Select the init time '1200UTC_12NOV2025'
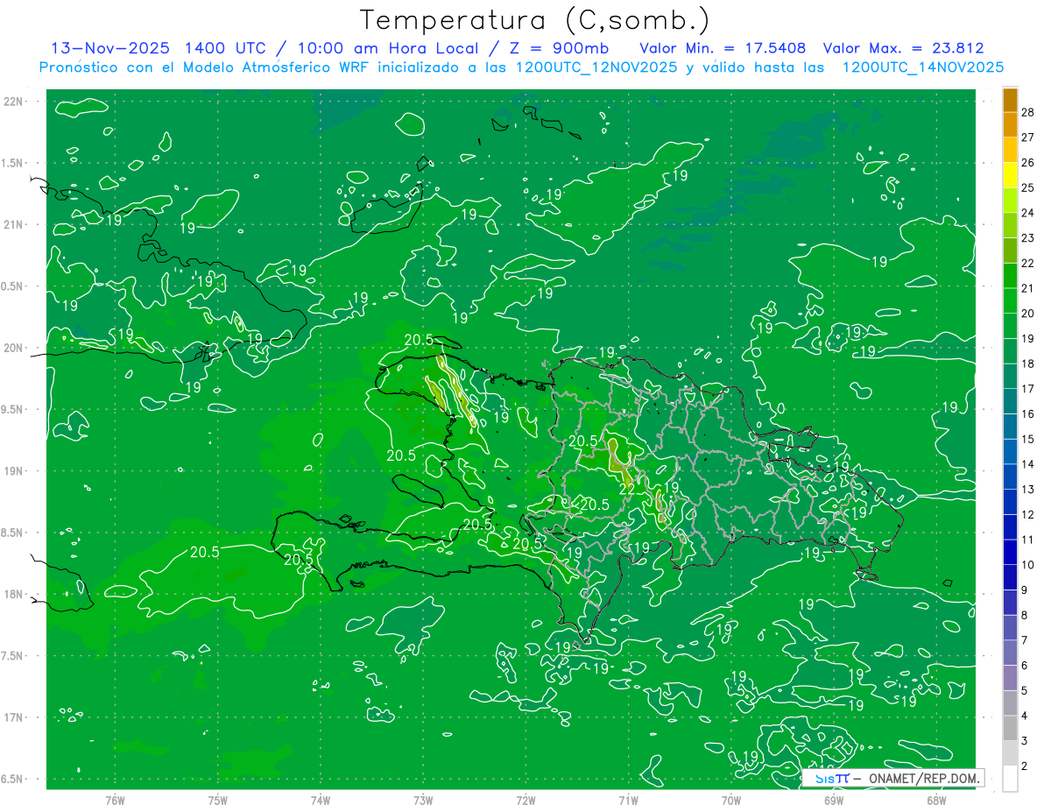This screenshot has height=812, width=1051. 593,67
